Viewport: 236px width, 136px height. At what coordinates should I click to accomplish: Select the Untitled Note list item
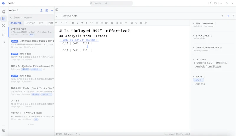click(x=32, y=32)
